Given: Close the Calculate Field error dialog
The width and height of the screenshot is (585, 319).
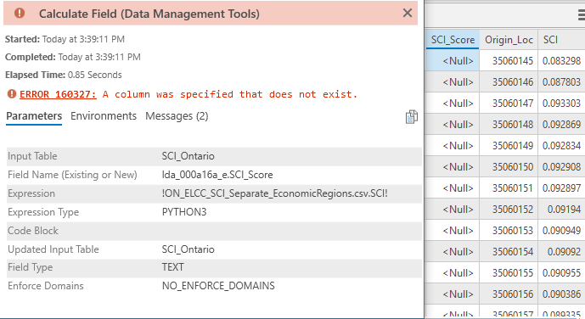Looking at the screenshot, I should pos(408,13).
